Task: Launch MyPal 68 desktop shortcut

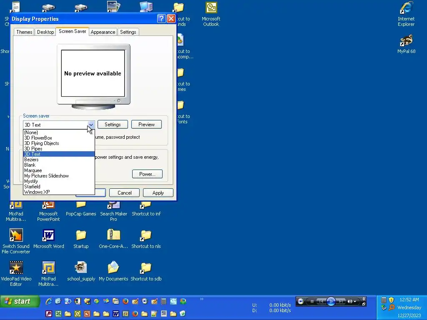Action: pos(406,43)
